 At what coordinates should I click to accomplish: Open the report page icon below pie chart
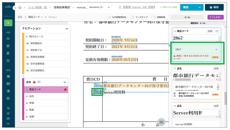point(8,98)
